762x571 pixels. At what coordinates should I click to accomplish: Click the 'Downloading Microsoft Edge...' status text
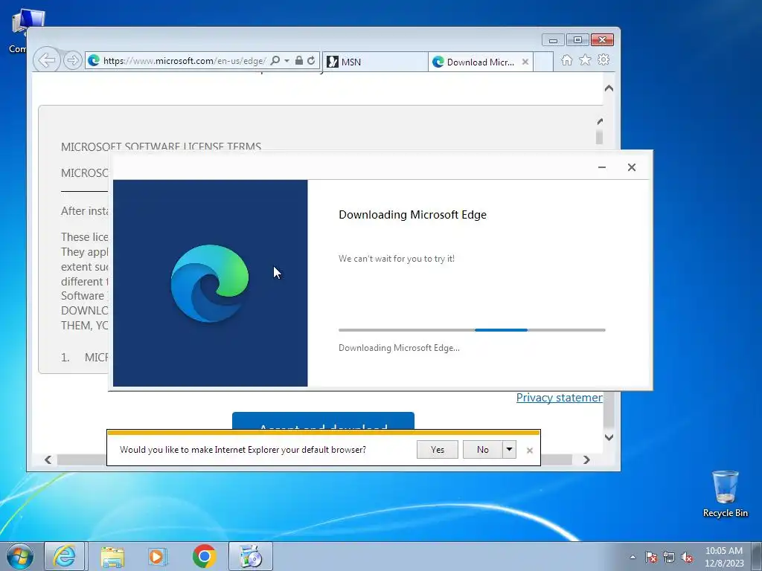coord(399,348)
